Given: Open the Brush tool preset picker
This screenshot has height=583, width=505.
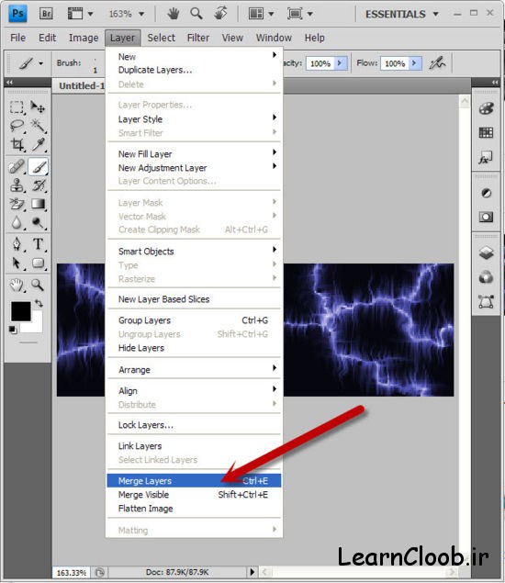Looking at the screenshot, I should point(41,63).
